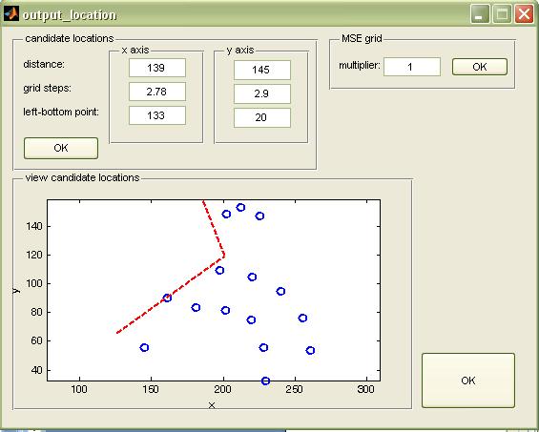Select the x axis grid steps field 2.78

tap(157, 92)
